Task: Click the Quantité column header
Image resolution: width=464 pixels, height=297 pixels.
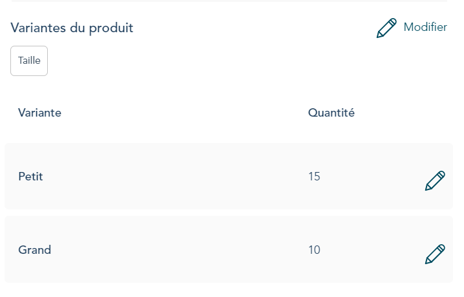Action: [332, 113]
